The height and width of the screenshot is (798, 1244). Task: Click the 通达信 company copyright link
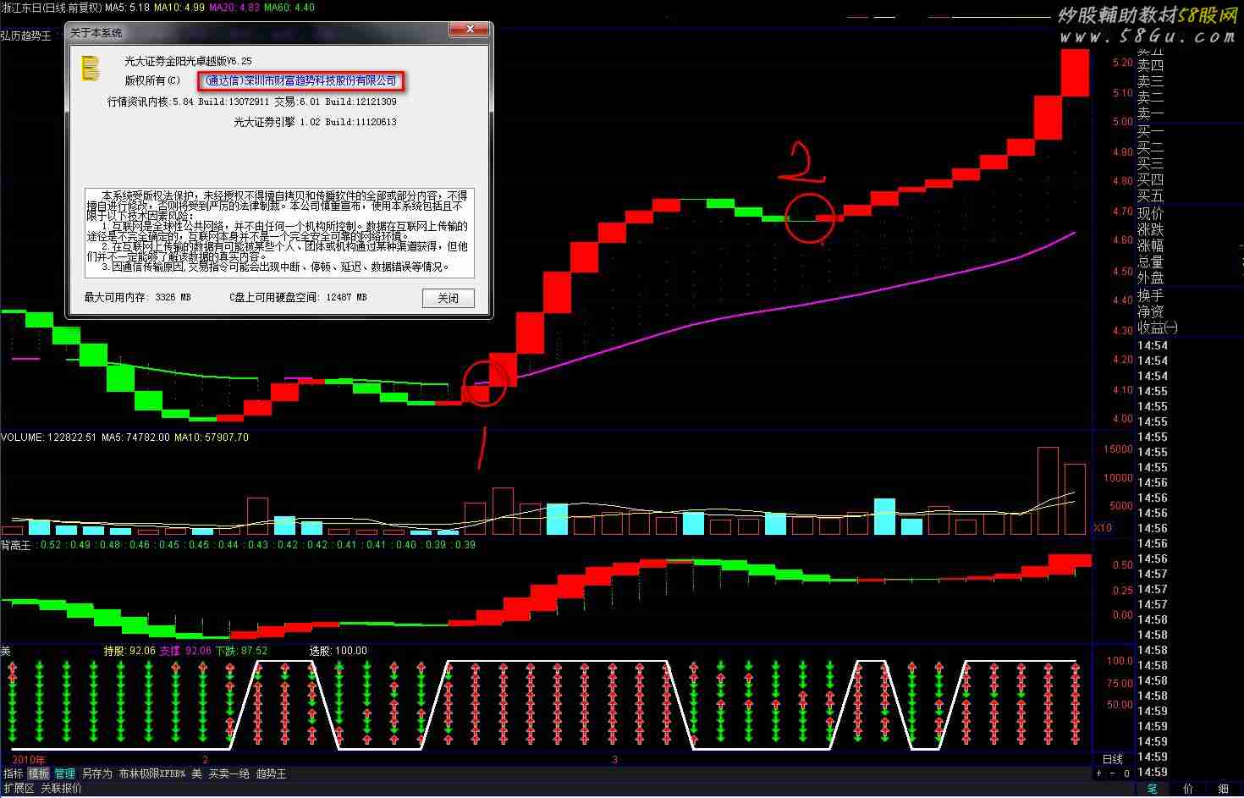(301, 80)
